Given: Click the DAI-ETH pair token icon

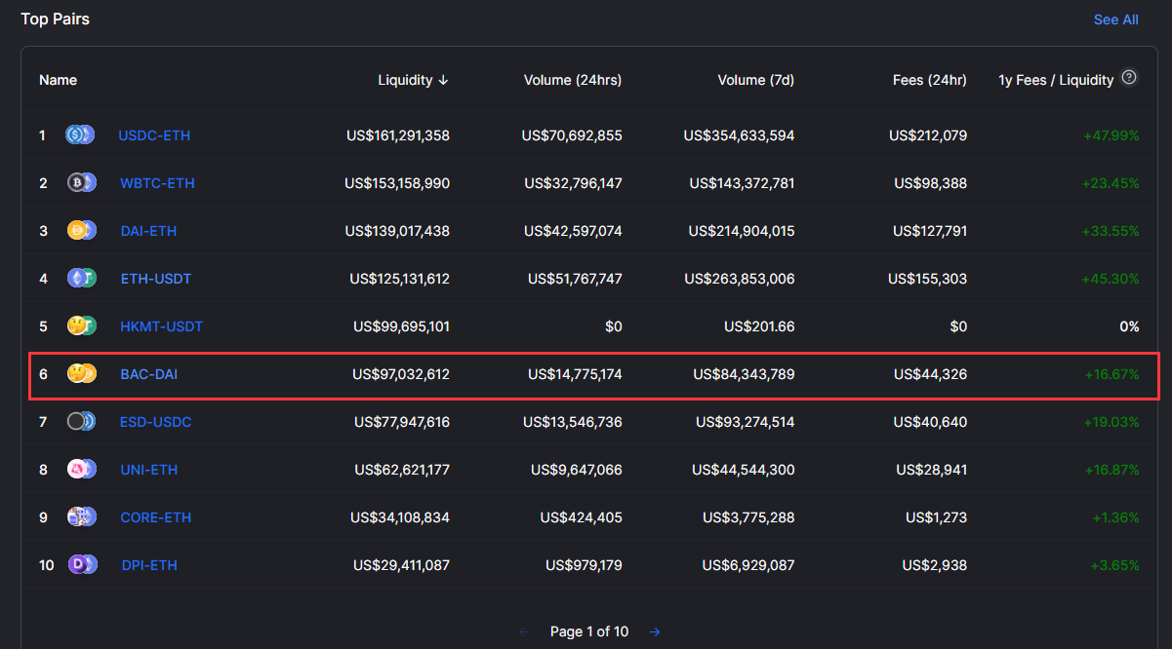Looking at the screenshot, I should click(x=81, y=231).
